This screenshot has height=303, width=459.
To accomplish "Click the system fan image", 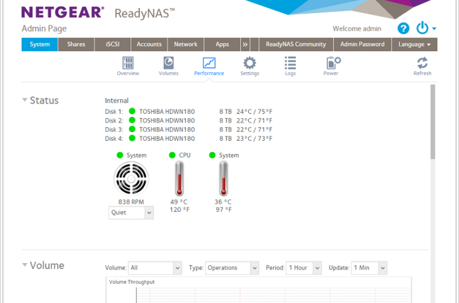I will 131,179.
